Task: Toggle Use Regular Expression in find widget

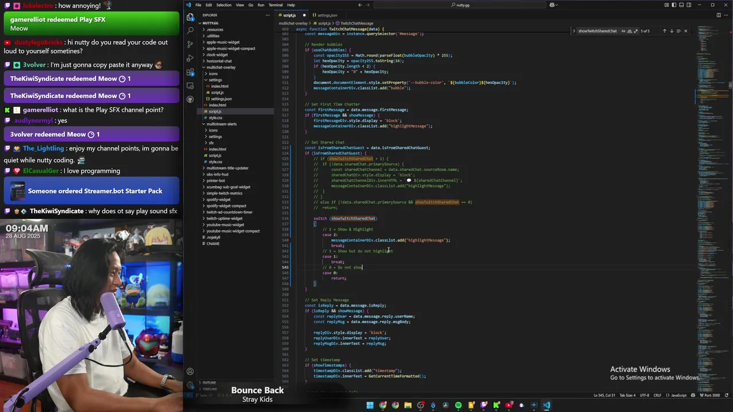Action: tap(636, 31)
